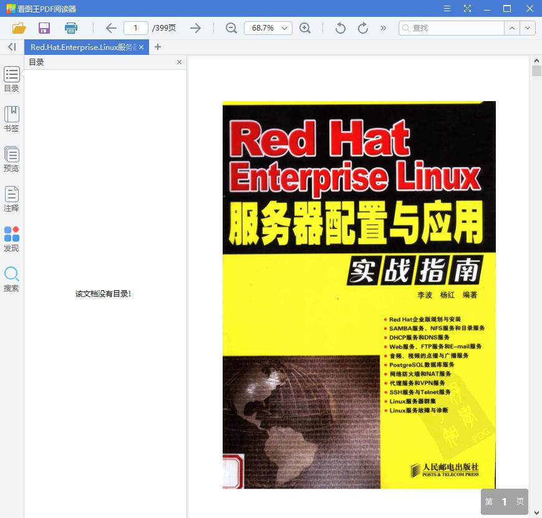Go to the next page arrow

pyautogui.click(x=195, y=28)
